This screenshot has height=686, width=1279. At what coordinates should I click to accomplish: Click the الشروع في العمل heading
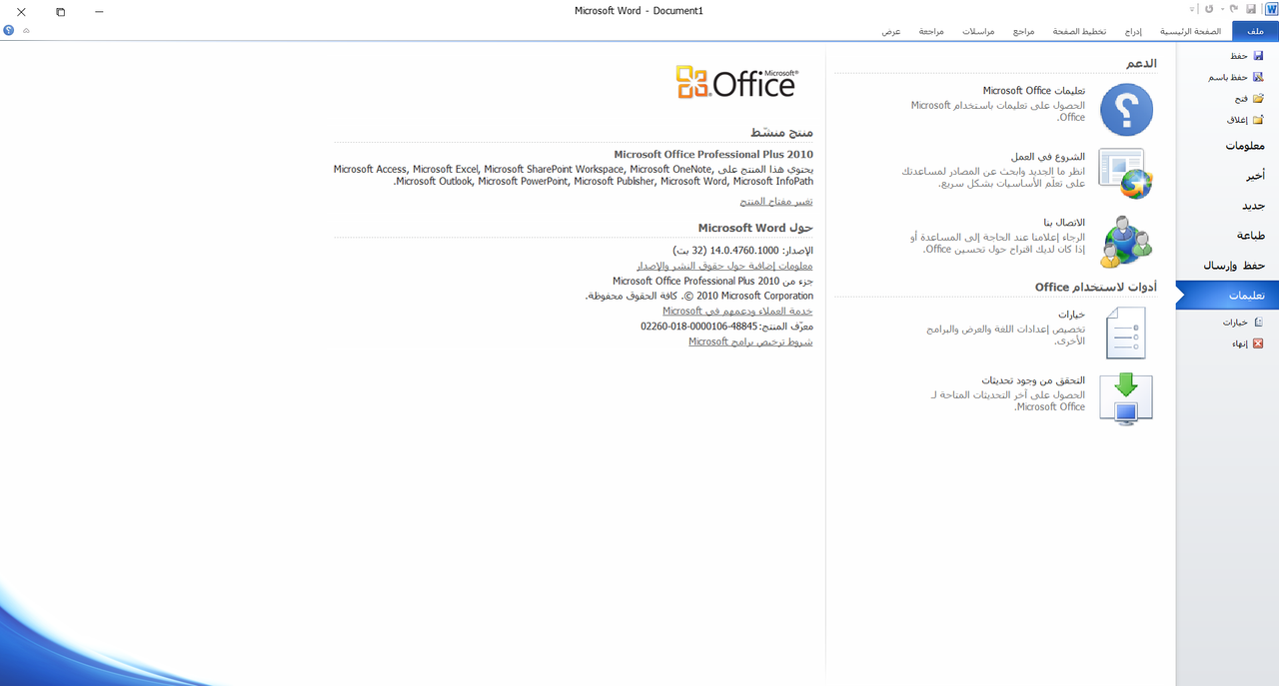click(1048, 157)
